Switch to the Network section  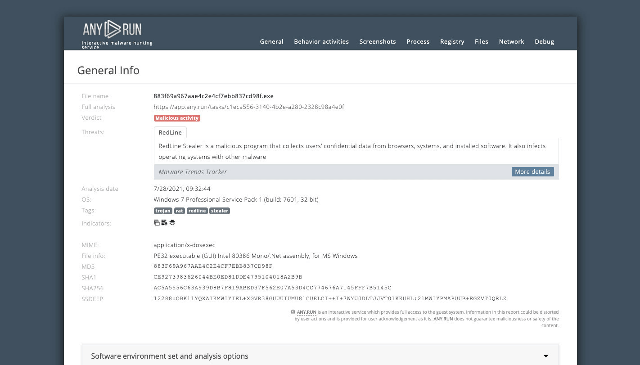(511, 41)
